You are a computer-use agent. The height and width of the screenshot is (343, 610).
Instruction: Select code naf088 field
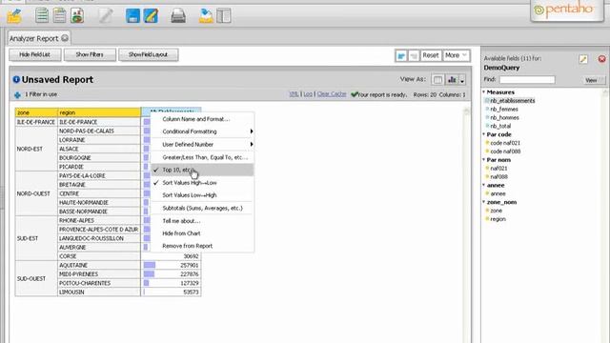(x=505, y=151)
